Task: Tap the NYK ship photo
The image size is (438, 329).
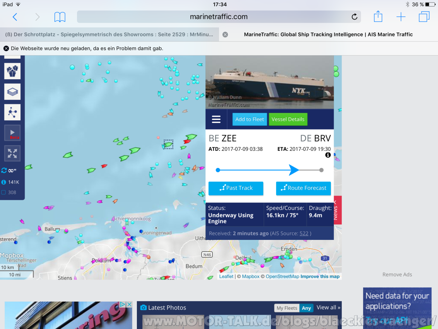Action: (270, 82)
